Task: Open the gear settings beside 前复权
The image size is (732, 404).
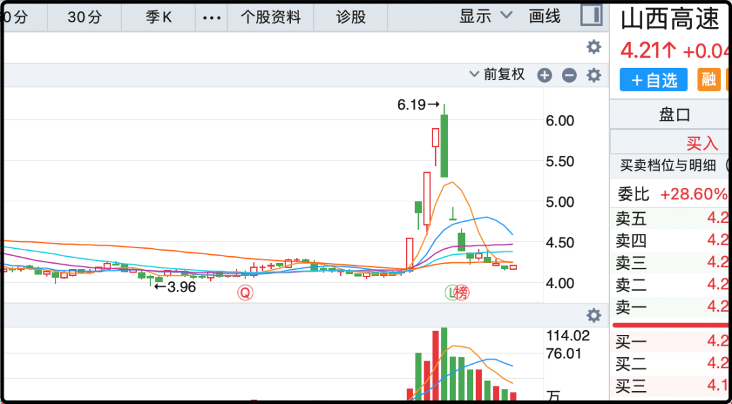Action: (594, 75)
